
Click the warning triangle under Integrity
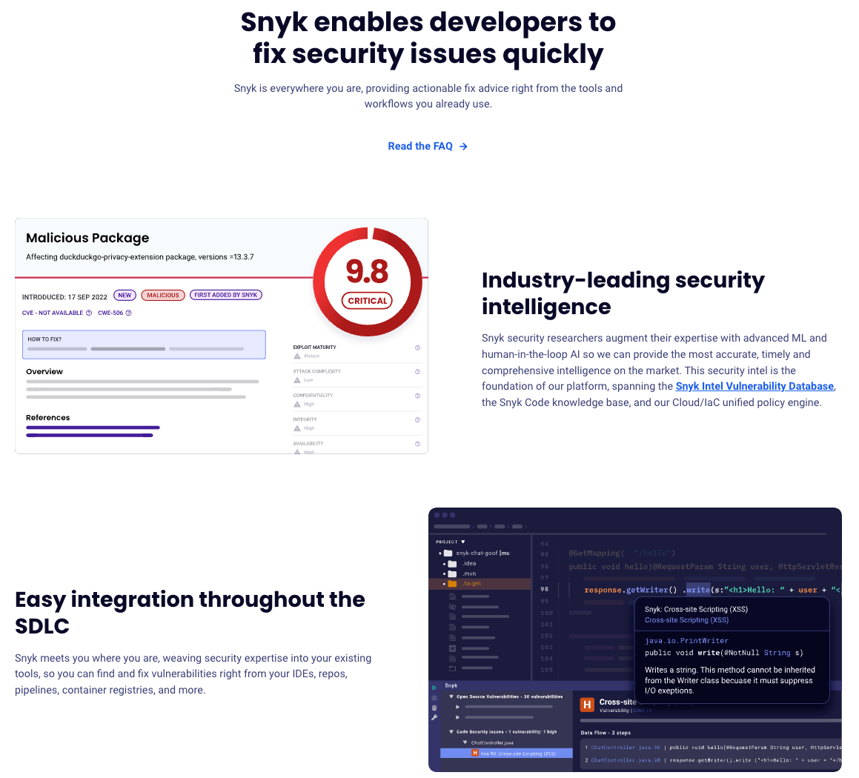click(x=297, y=428)
